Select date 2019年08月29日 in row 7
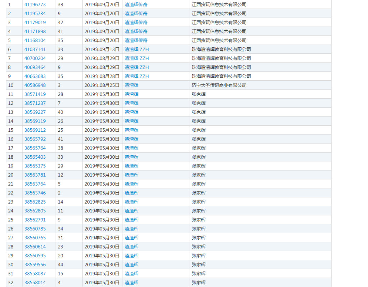 tap(102, 58)
